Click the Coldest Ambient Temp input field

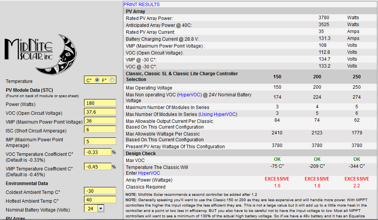[x=100, y=191]
